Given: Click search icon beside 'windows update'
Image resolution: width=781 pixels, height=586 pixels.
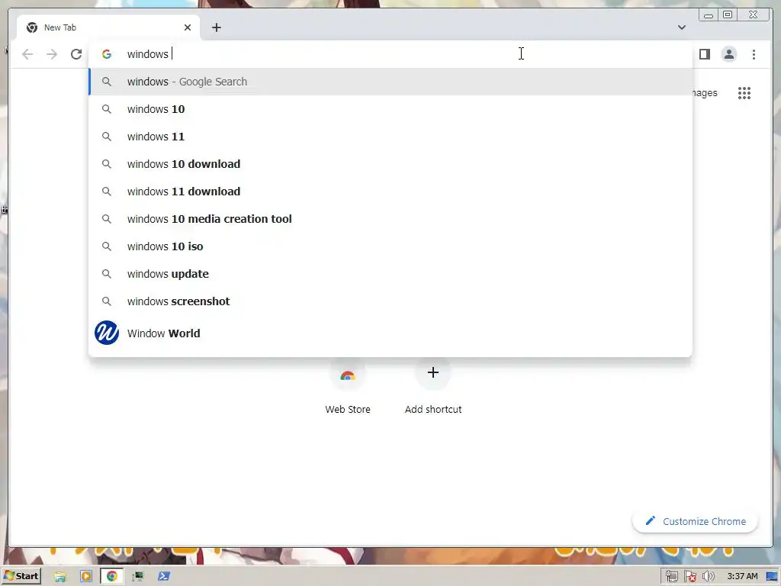Looking at the screenshot, I should (107, 274).
